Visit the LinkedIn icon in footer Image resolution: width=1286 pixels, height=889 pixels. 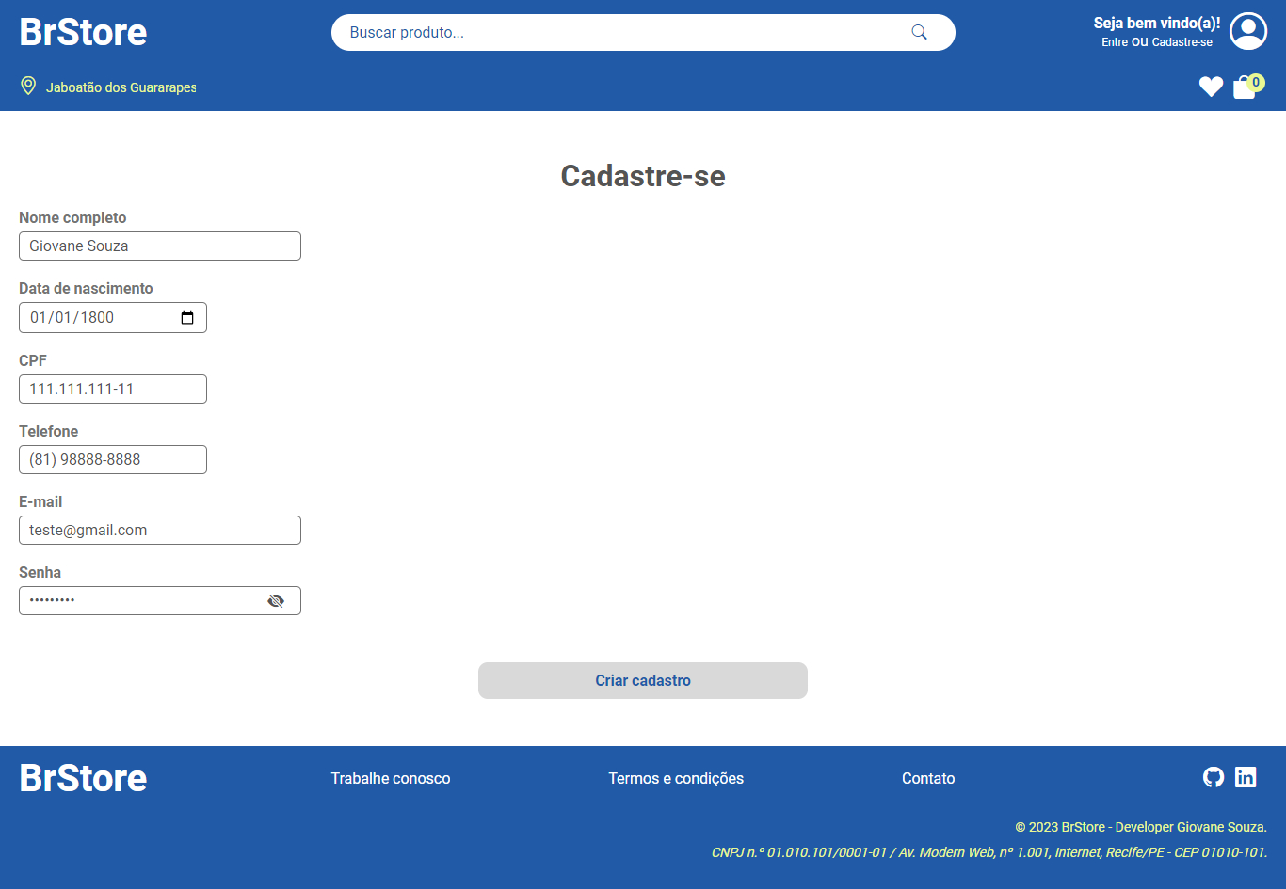click(x=1246, y=777)
